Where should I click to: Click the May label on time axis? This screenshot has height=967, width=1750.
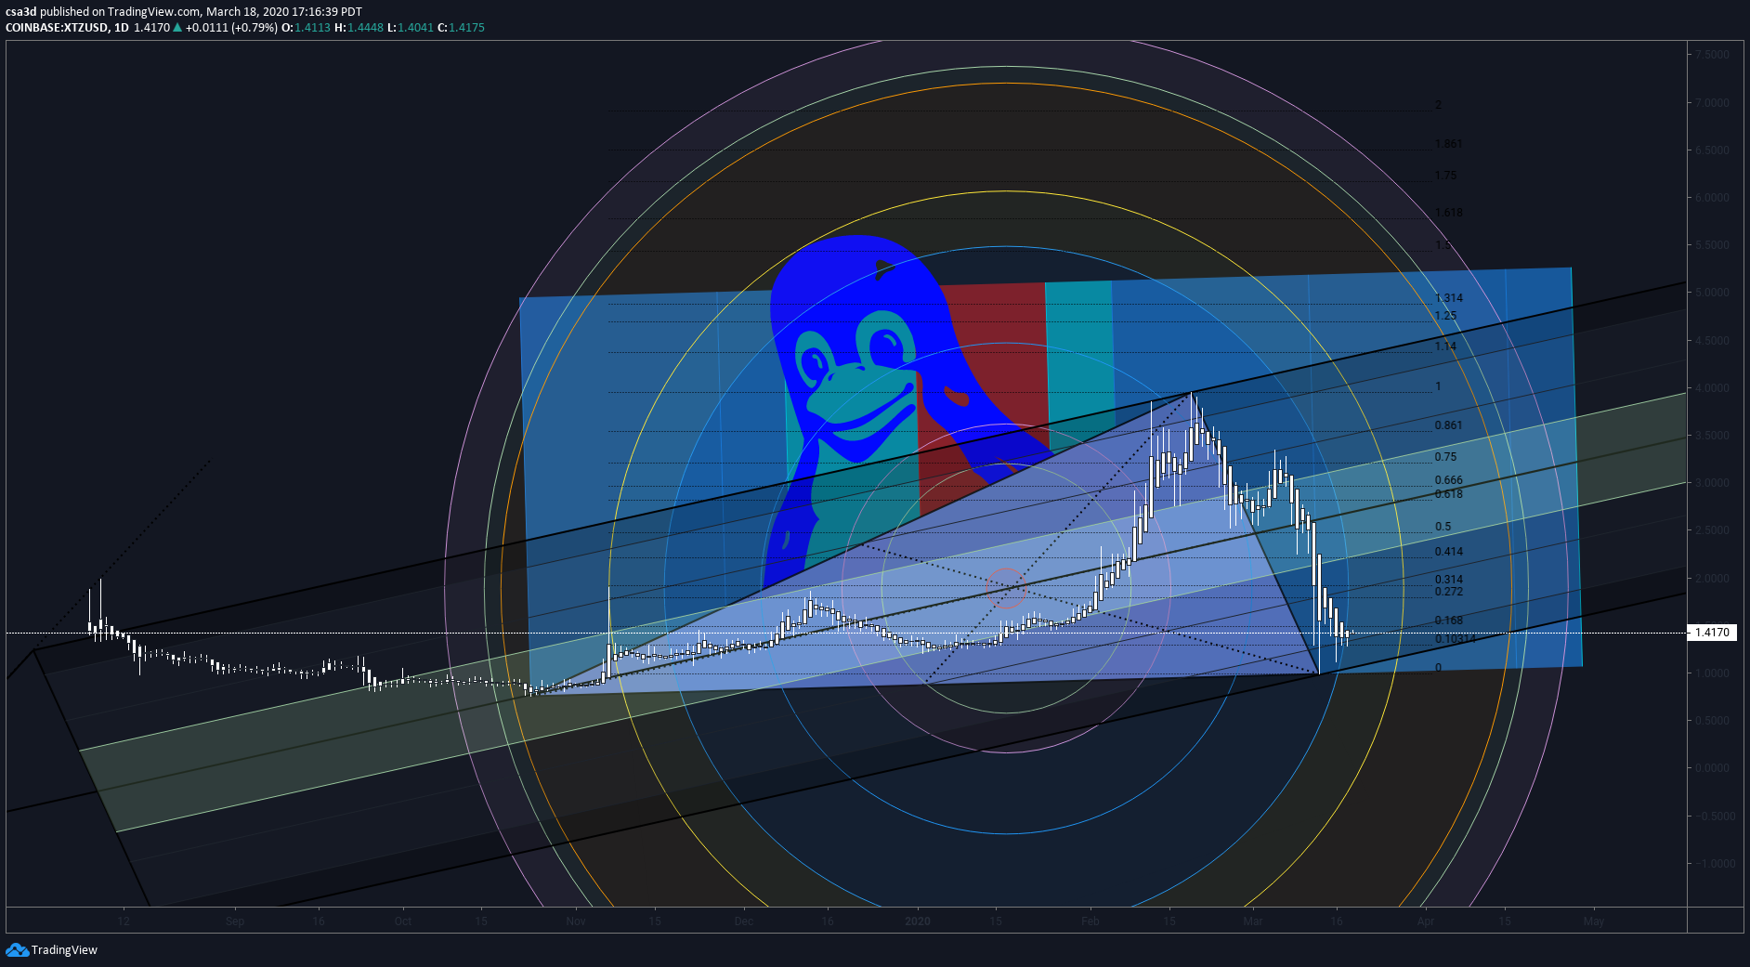(x=1594, y=921)
